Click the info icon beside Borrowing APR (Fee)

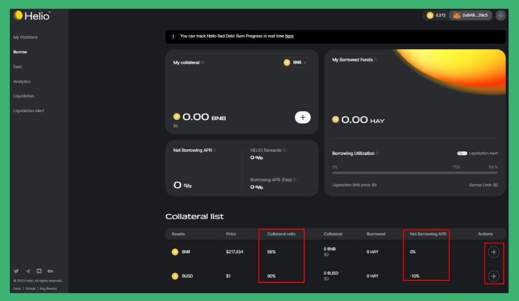[x=294, y=180]
